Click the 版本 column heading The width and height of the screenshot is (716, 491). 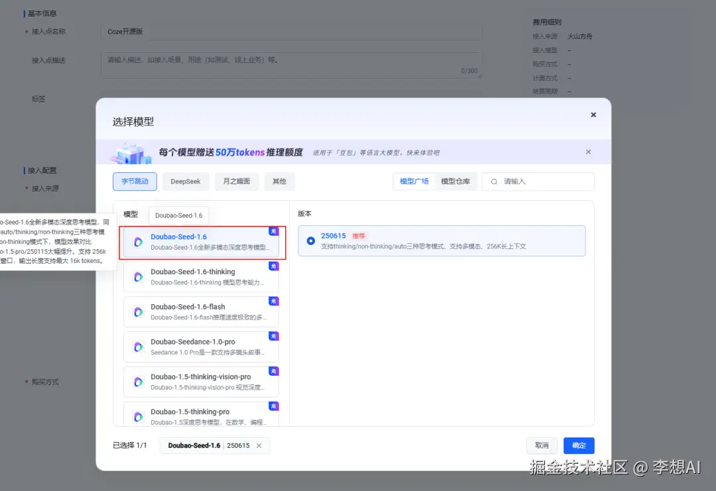[304, 213]
